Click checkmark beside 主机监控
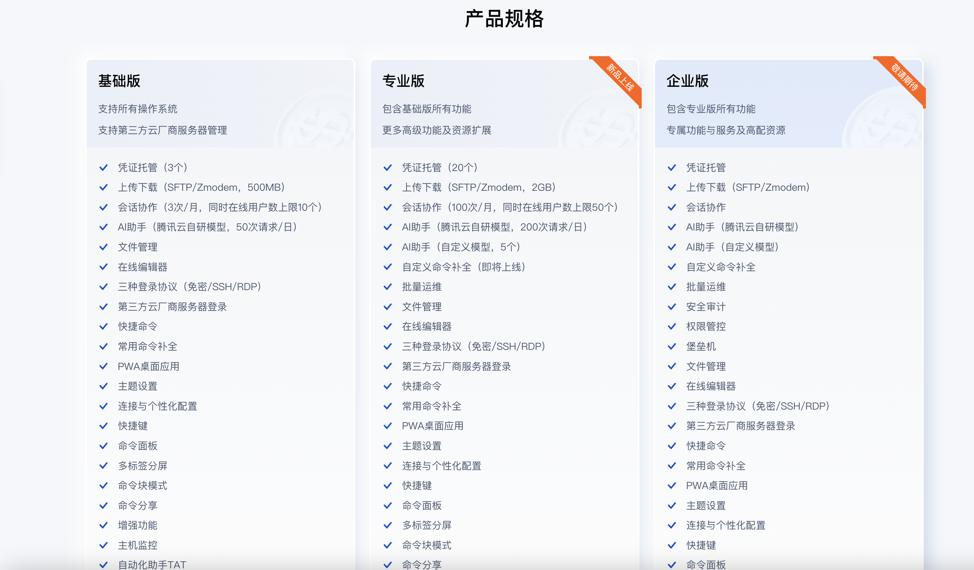Viewport: 974px width, 570px height. coord(103,545)
